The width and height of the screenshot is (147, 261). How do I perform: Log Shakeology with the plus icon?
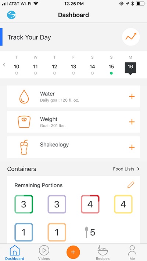[132, 147]
